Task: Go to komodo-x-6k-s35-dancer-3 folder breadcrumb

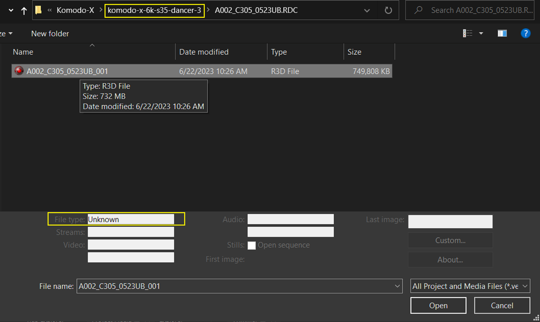Action: point(154,11)
